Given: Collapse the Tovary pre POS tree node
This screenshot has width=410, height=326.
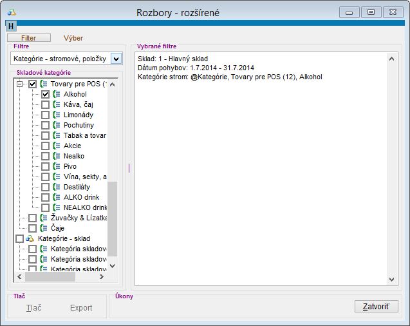Looking at the screenshot, I should 19,84.
